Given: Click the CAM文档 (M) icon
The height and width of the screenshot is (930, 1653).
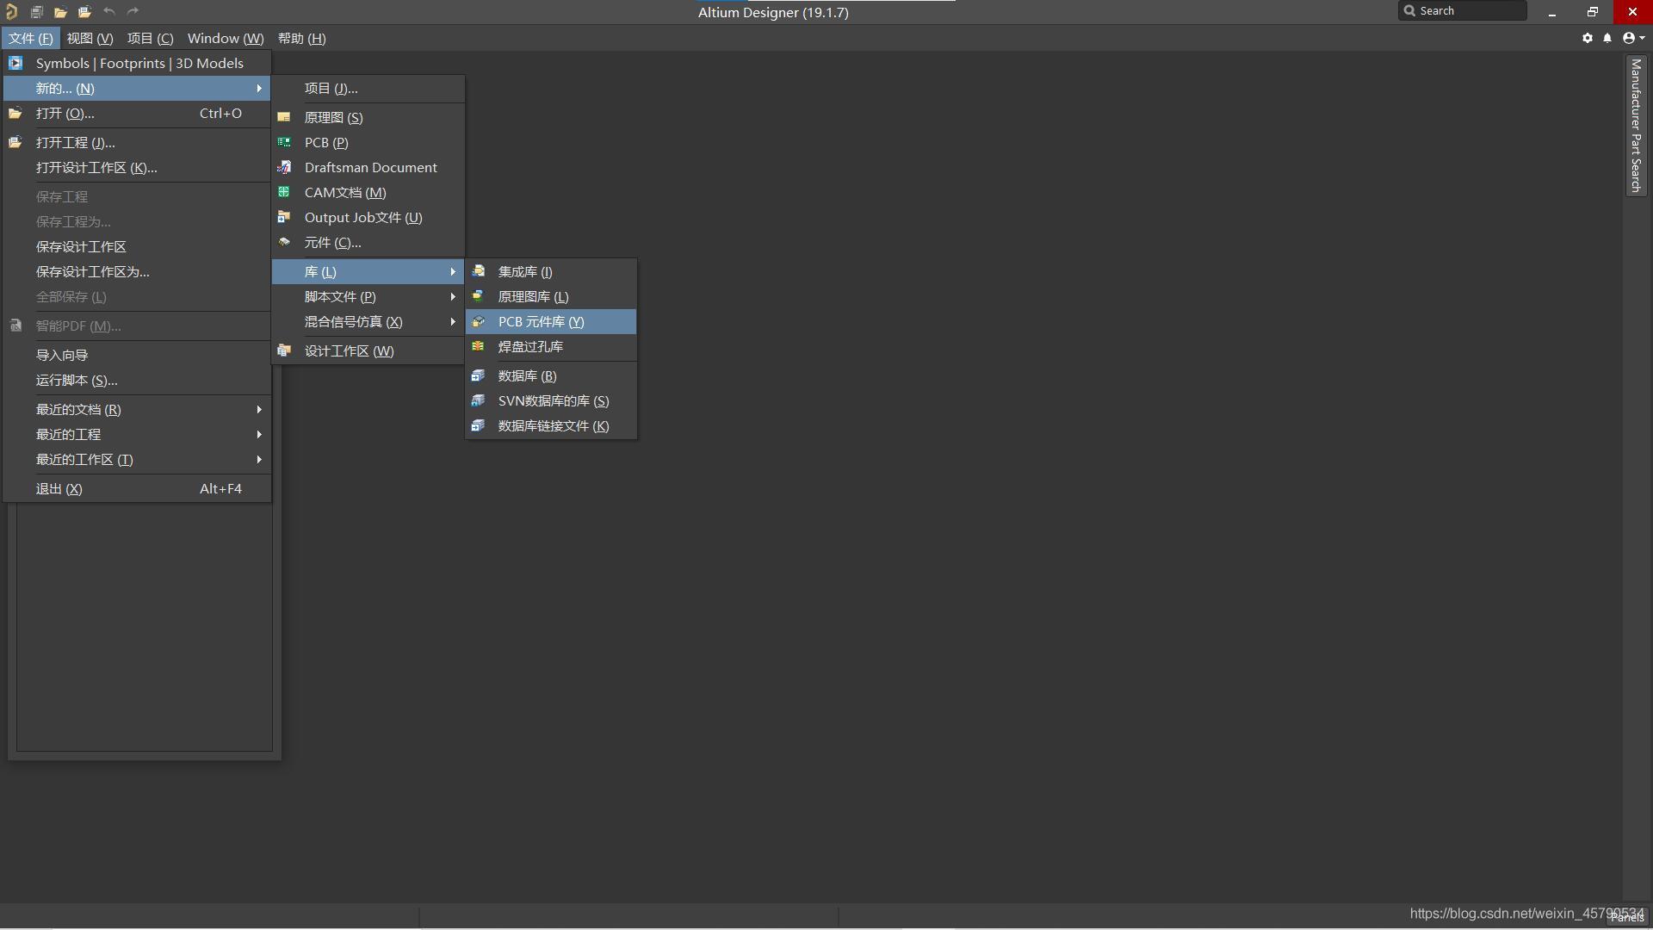Looking at the screenshot, I should pyautogui.click(x=284, y=192).
